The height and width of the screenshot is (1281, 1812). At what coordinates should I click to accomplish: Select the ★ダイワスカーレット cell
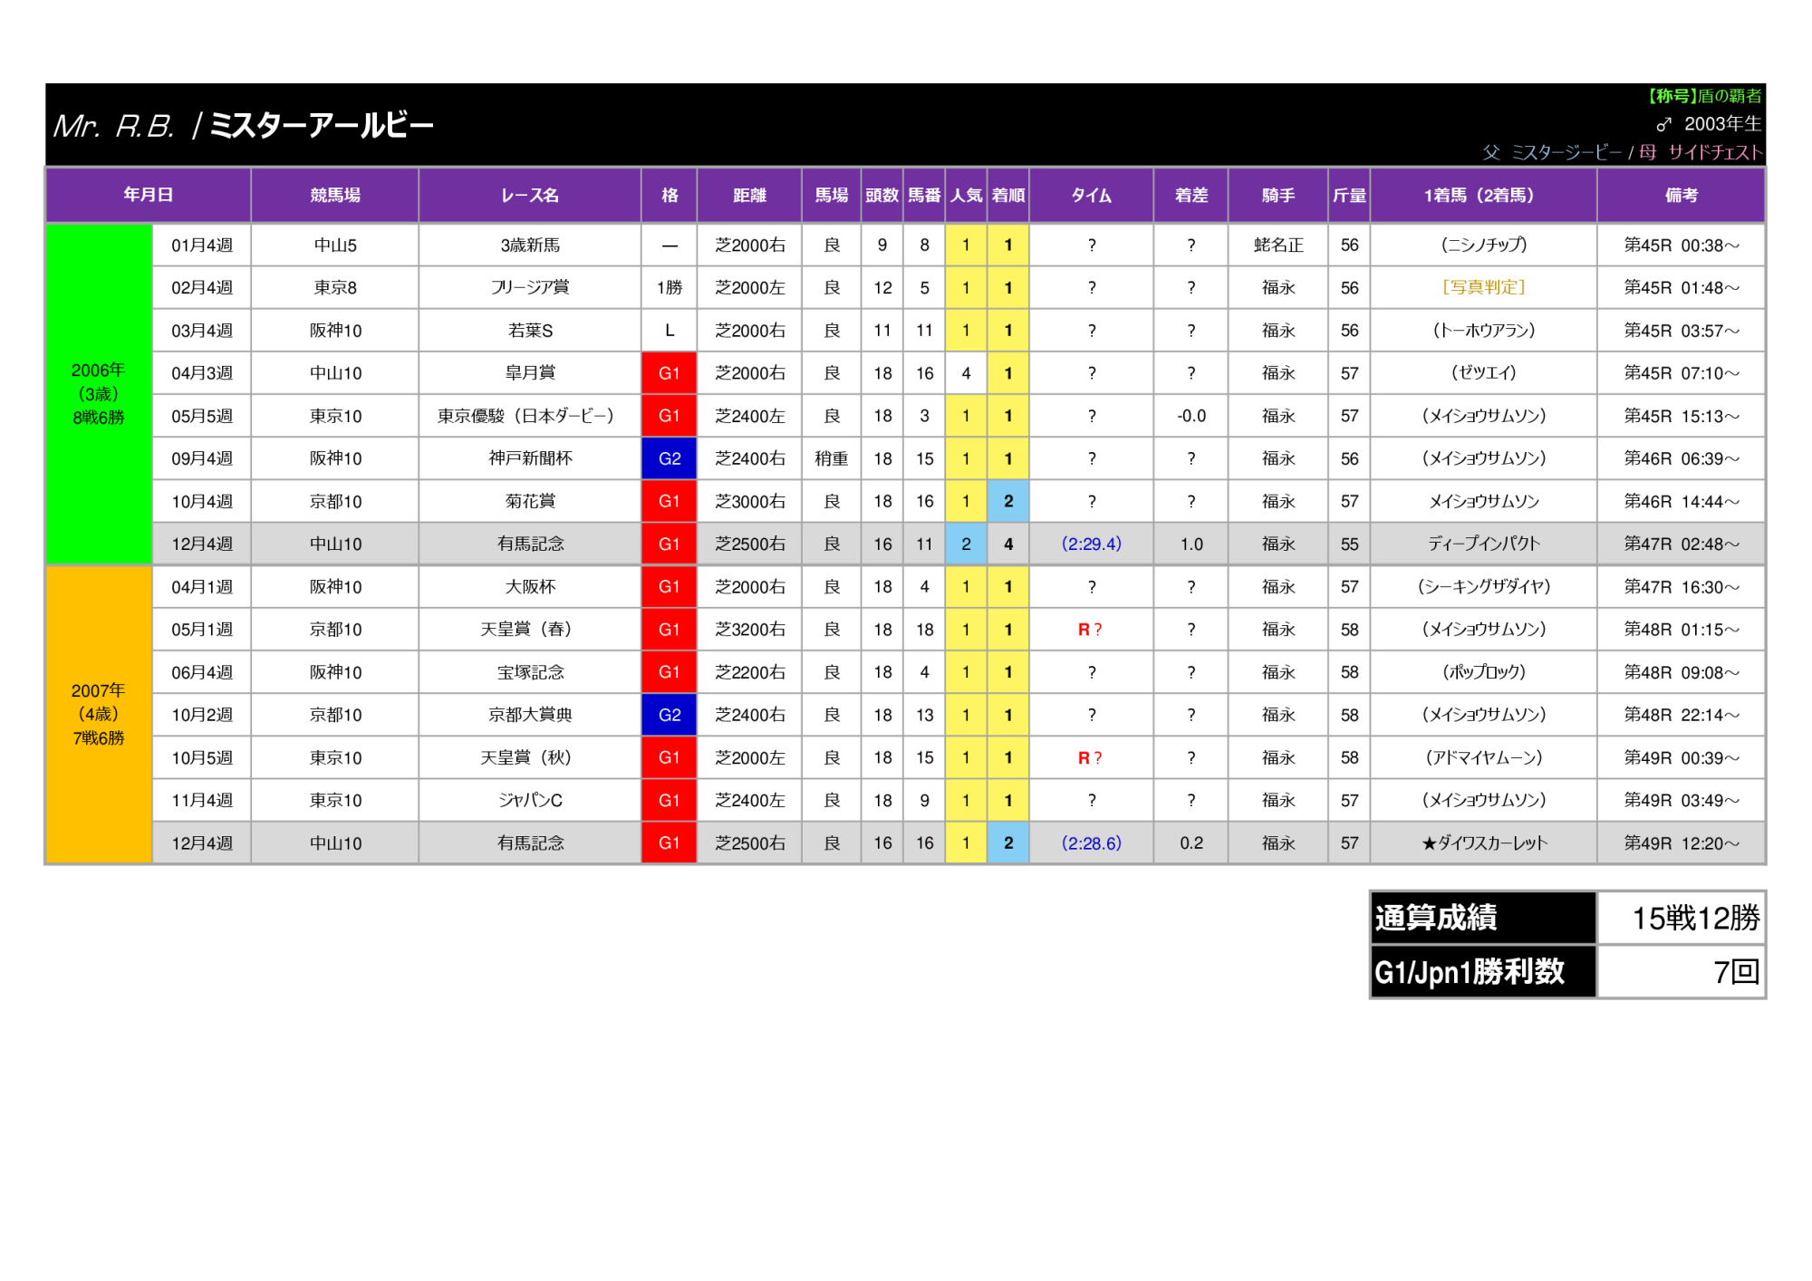(1483, 843)
